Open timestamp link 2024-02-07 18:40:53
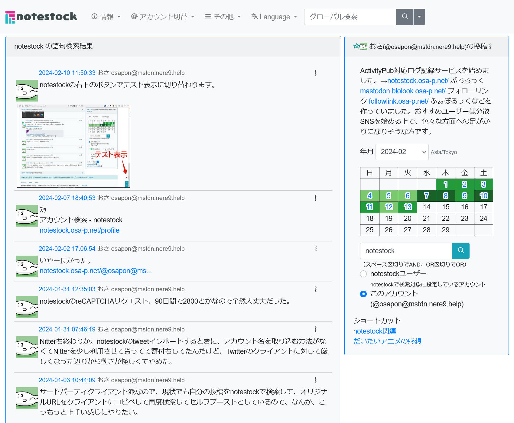514x423 pixels. 67,198
